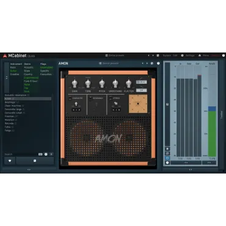Image resolution: width=226 pixels, height=226 pixels.
Task: Select Acoustic resonance in device list
Action: click(x=28, y=95)
